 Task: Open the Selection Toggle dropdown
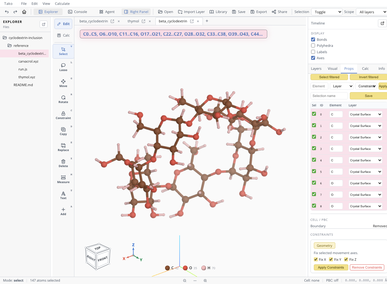[x=327, y=12]
